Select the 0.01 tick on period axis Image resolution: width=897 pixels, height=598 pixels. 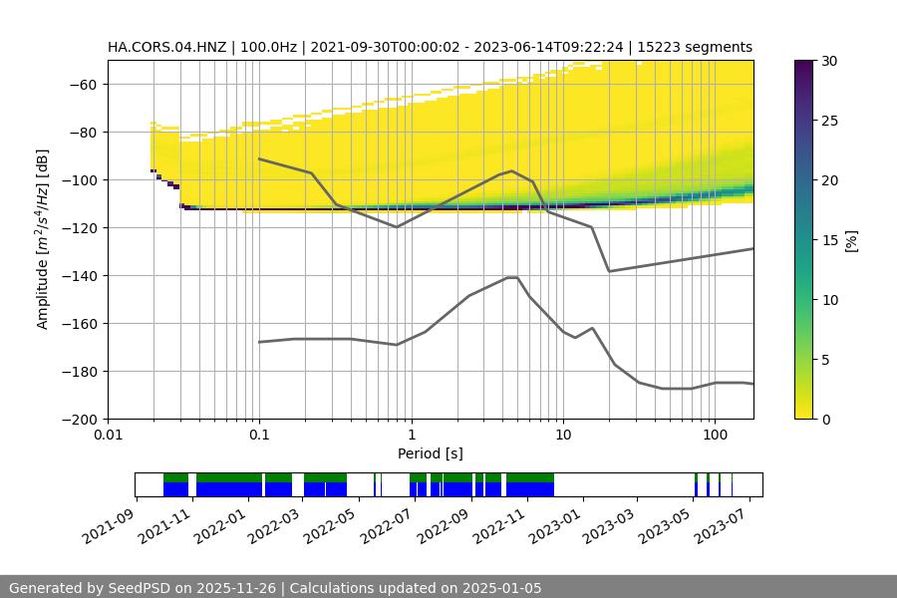pyautogui.click(x=108, y=435)
